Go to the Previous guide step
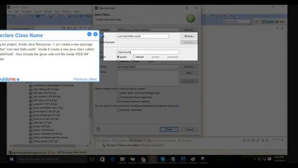Image resolution: width=298 pixels, height=168 pixels. (80, 79)
